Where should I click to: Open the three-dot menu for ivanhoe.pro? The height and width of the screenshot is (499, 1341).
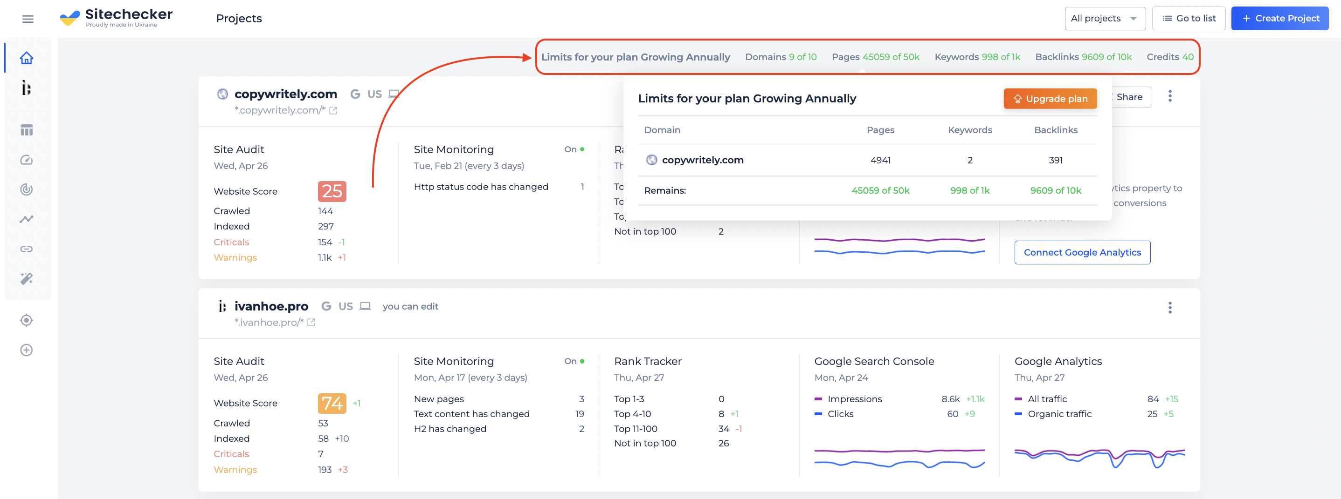tap(1170, 308)
